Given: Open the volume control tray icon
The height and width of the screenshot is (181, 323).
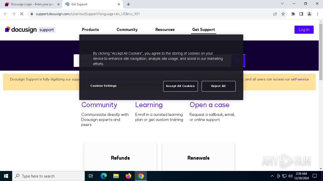Looking at the screenshot, I should point(290,176).
